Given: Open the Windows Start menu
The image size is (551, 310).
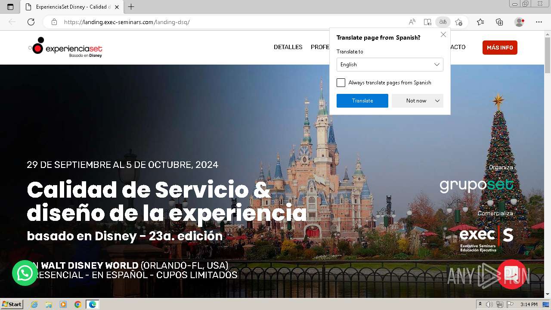Looking at the screenshot, I should click(x=12, y=304).
